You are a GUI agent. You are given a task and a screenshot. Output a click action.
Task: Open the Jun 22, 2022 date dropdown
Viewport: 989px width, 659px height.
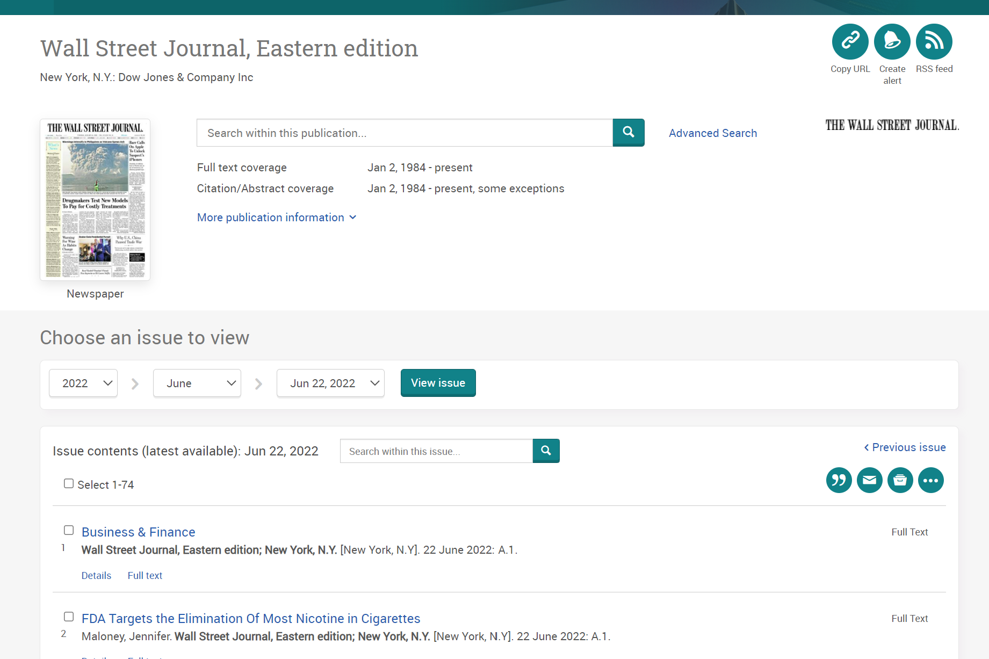(x=330, y=383)
